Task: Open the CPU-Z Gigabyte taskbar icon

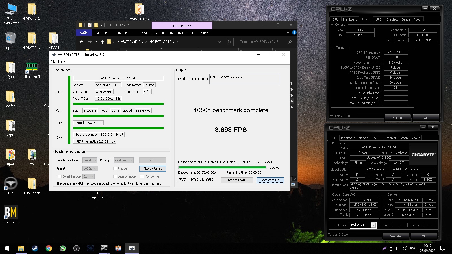Action: (x=104, y=248)
